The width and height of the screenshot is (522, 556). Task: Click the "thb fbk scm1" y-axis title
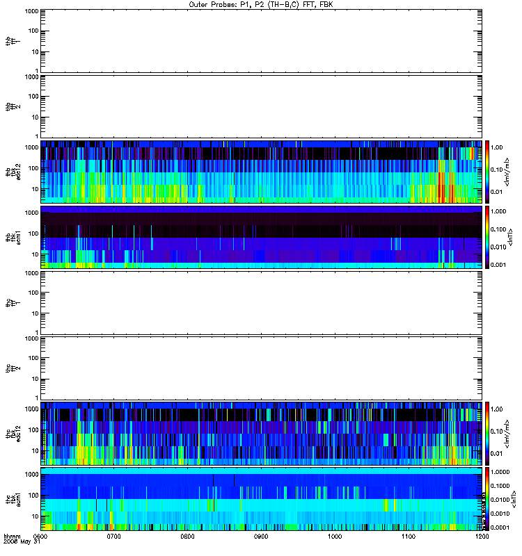coord(13,238)
